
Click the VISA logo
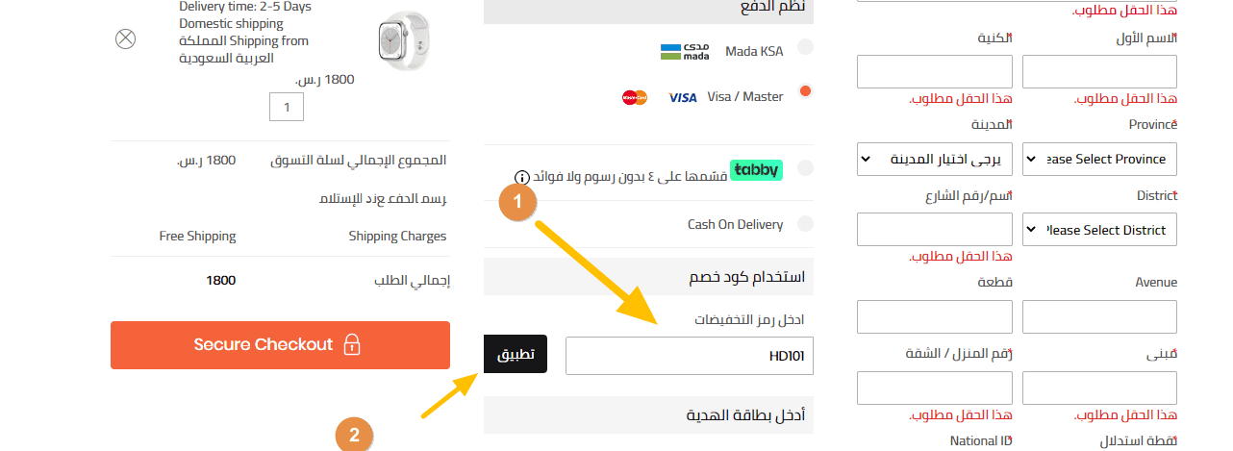(x=683, y=97)
